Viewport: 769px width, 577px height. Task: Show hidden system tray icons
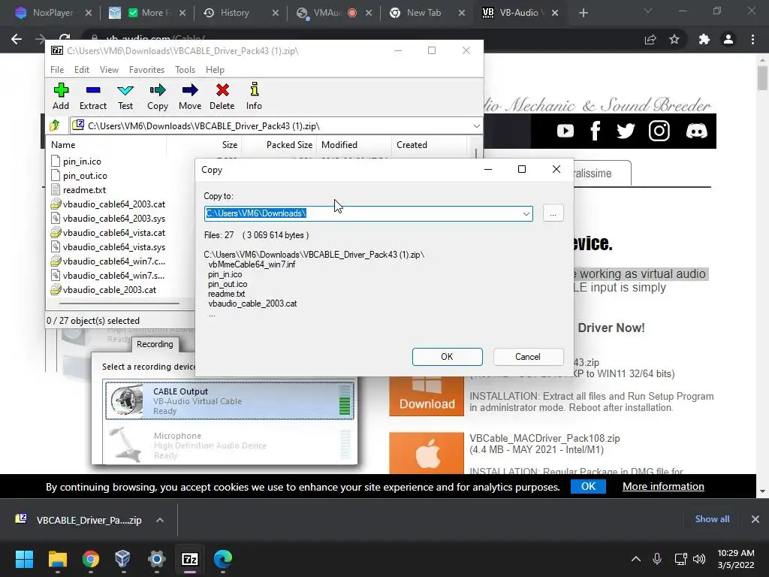coord(635,559)
